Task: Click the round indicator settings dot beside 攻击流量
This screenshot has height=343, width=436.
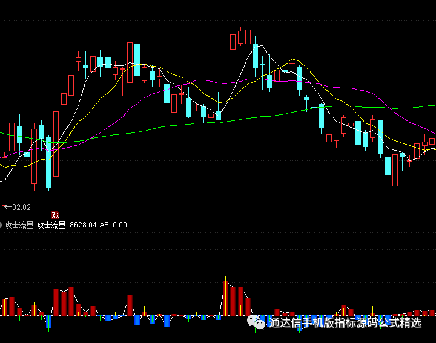Action: point(1,225)
